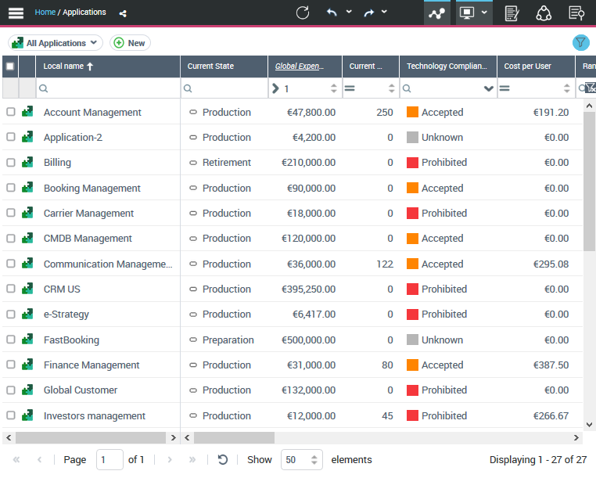596x478 pixels.
Task: Open the graph view icon in top bar
Action: [x=436, y=13]
